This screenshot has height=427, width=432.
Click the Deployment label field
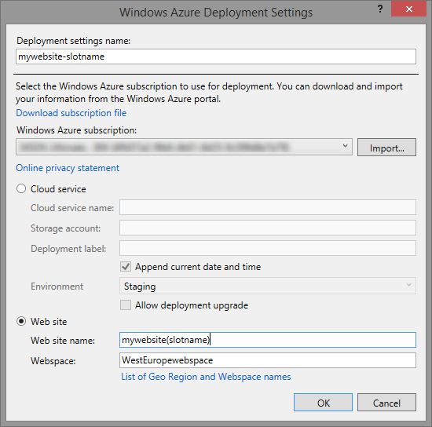(x=268, y=248)
